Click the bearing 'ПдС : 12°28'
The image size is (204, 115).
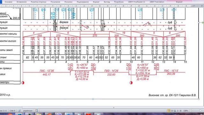[x=47, y=71]
